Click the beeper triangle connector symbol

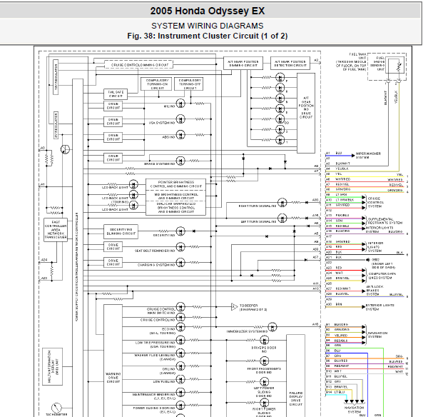click(234, 307)
